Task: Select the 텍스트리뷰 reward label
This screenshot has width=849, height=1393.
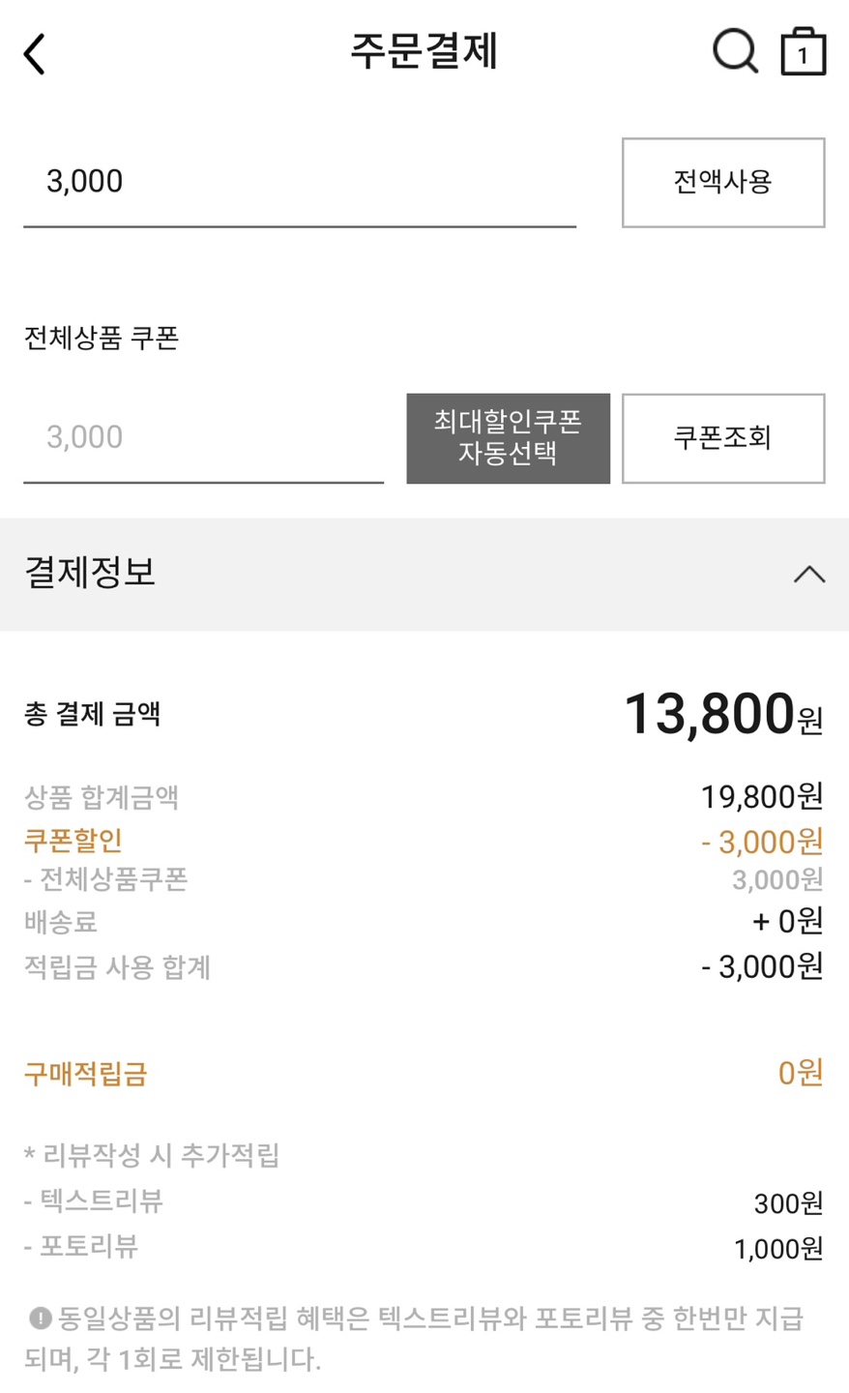Action: click(x=101, y=1201)
